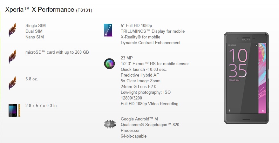Viewport: 279px width, 143px height.
Task: Click the F8131 model number
Action: (84, 10)
